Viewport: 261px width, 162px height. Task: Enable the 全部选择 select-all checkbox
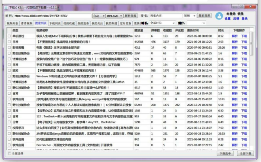(9, 153)
